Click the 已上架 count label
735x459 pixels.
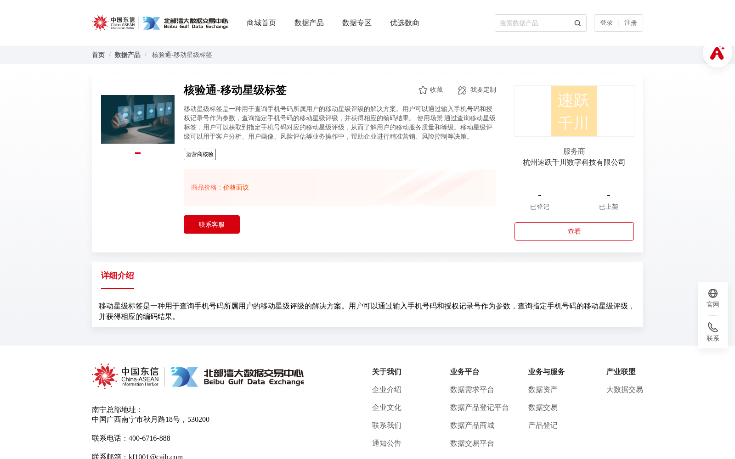[609, 207]
